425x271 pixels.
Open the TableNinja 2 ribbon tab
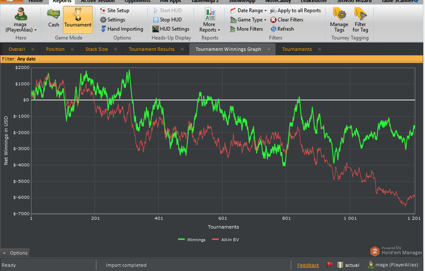(205, 1)
